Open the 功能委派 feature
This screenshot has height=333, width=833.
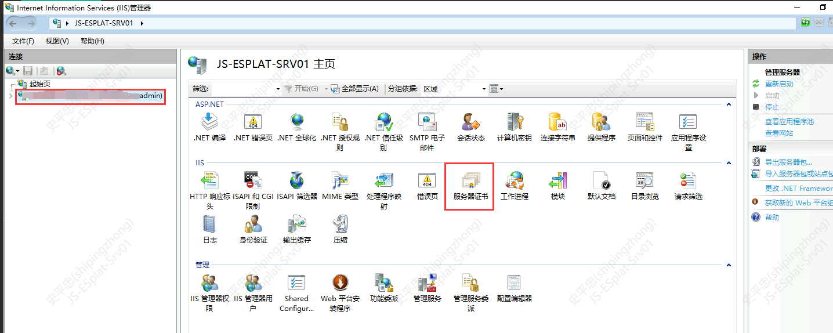point(383,288)
